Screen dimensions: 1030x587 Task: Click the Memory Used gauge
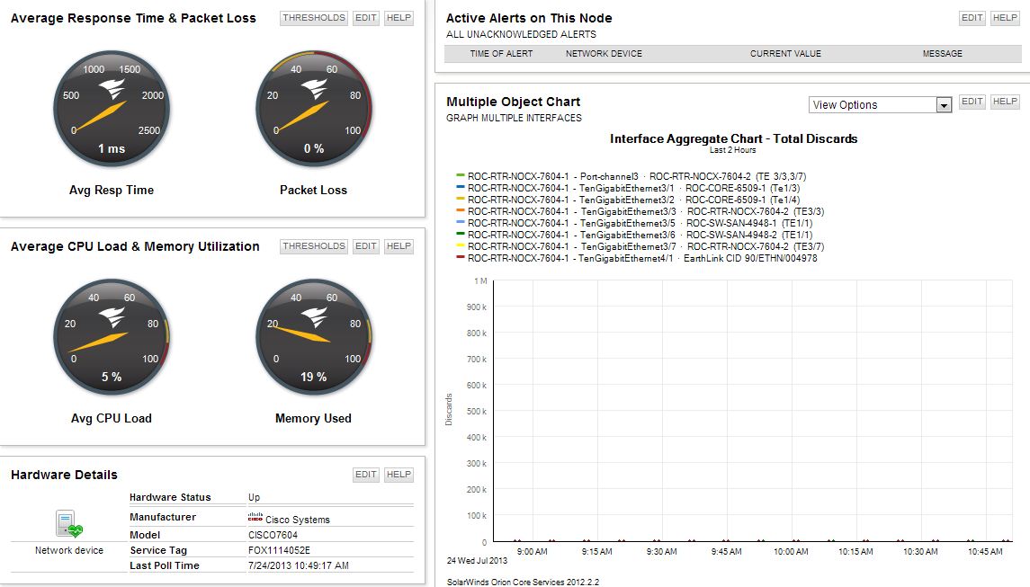coord(314,337)
